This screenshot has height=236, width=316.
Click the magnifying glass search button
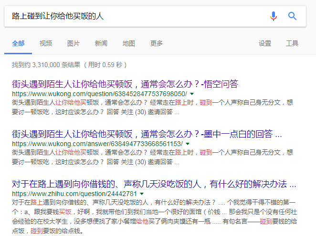click(x=292, y=16)
